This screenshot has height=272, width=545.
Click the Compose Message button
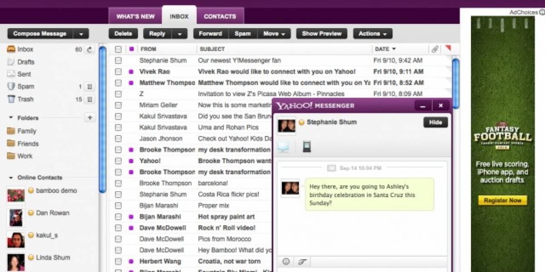pos(40,34)
